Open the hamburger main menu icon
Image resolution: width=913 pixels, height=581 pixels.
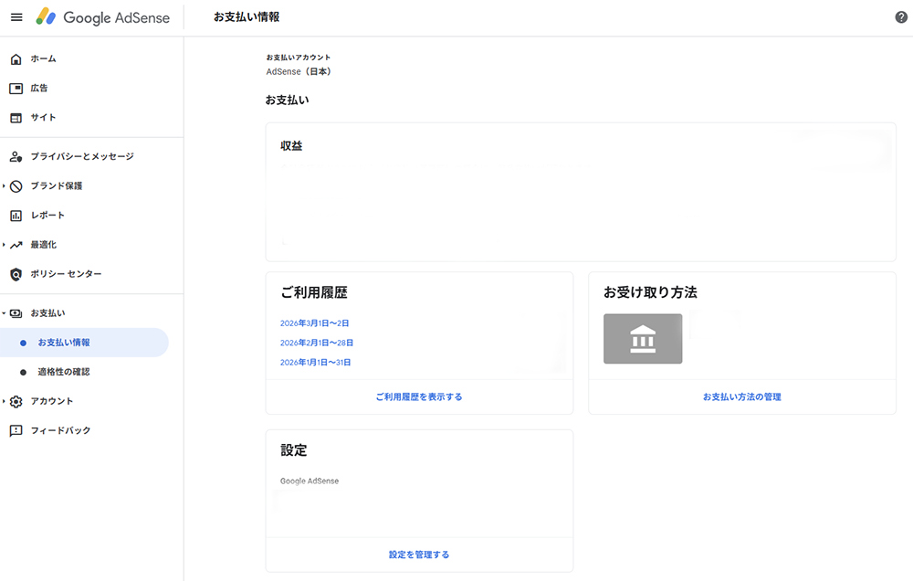[x=16, y=17]
